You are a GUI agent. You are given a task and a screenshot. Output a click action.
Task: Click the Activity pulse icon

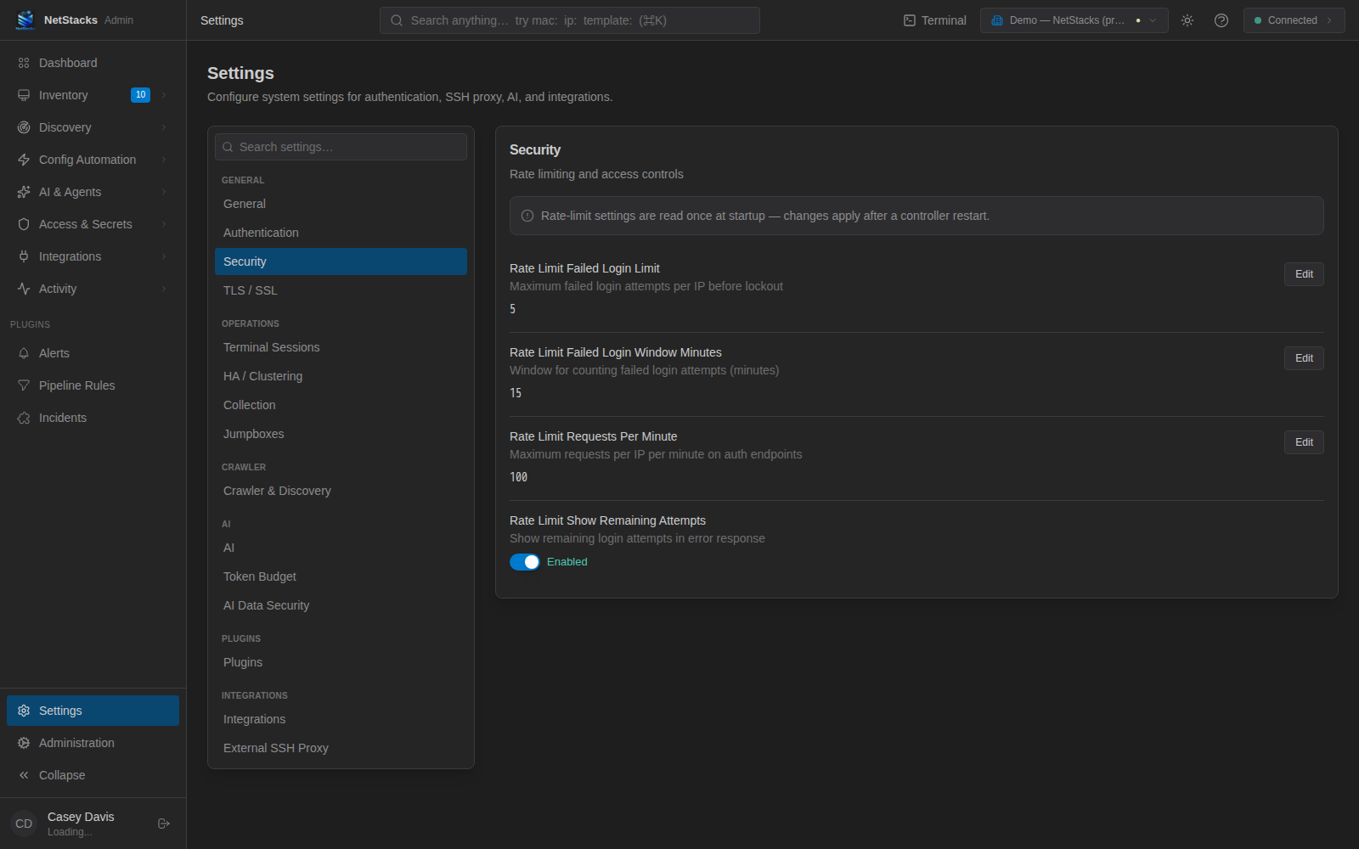coord(24,289)
